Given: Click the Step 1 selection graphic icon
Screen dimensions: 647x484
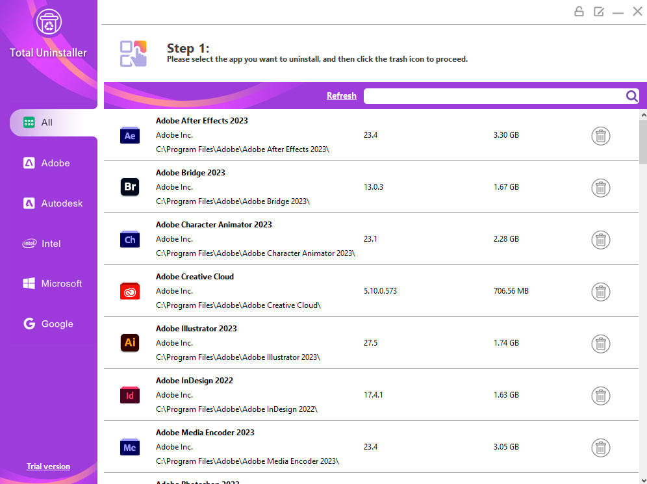Looking at the screenshot, I should [133, 53].
